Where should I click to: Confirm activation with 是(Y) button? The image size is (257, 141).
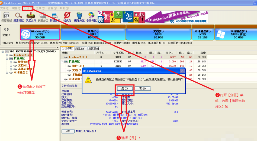point(125,89)
